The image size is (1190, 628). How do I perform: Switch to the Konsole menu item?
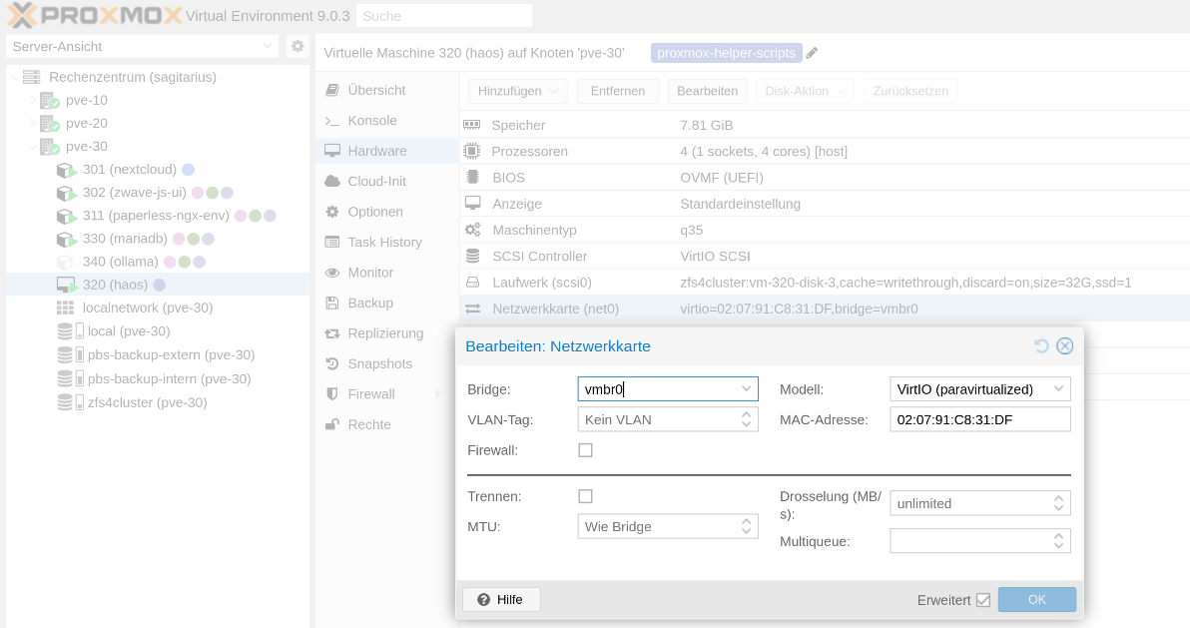coord(371,121)
